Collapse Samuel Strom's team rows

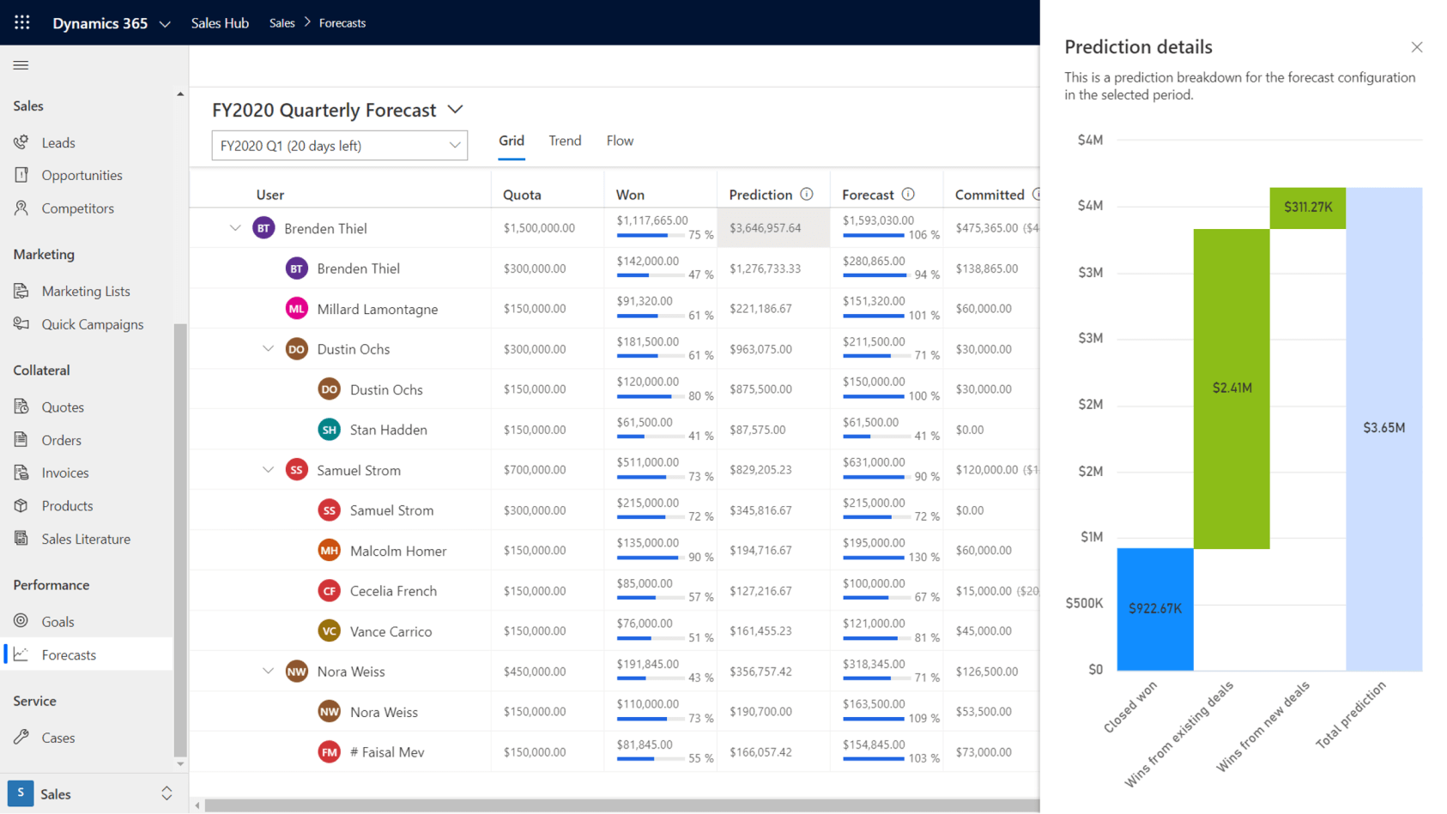pos(269,470)
